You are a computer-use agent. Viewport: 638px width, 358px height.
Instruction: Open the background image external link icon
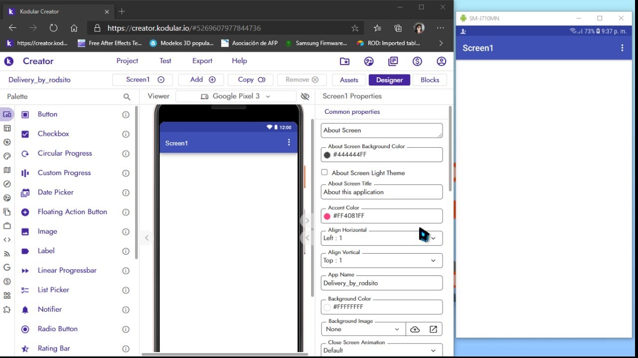[433, 329]
